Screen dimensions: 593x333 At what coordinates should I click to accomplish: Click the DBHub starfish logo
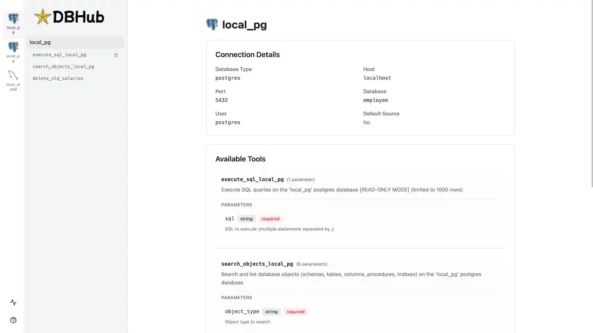coord(43,17)
